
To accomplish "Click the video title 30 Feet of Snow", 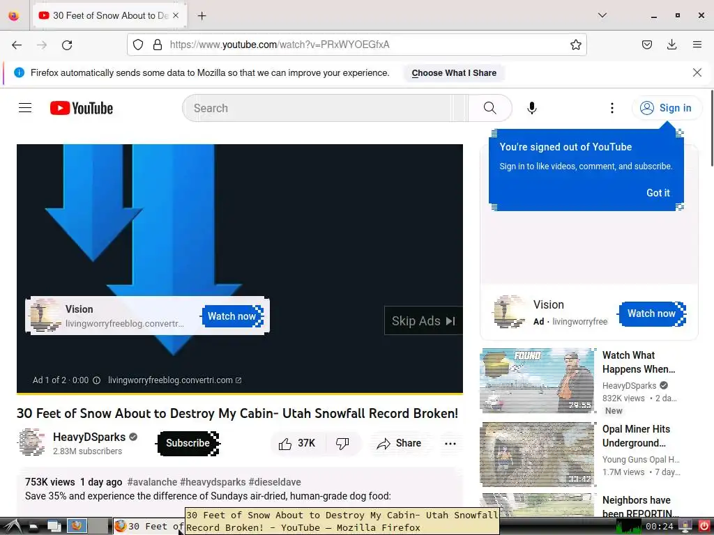I will (237, 414).
